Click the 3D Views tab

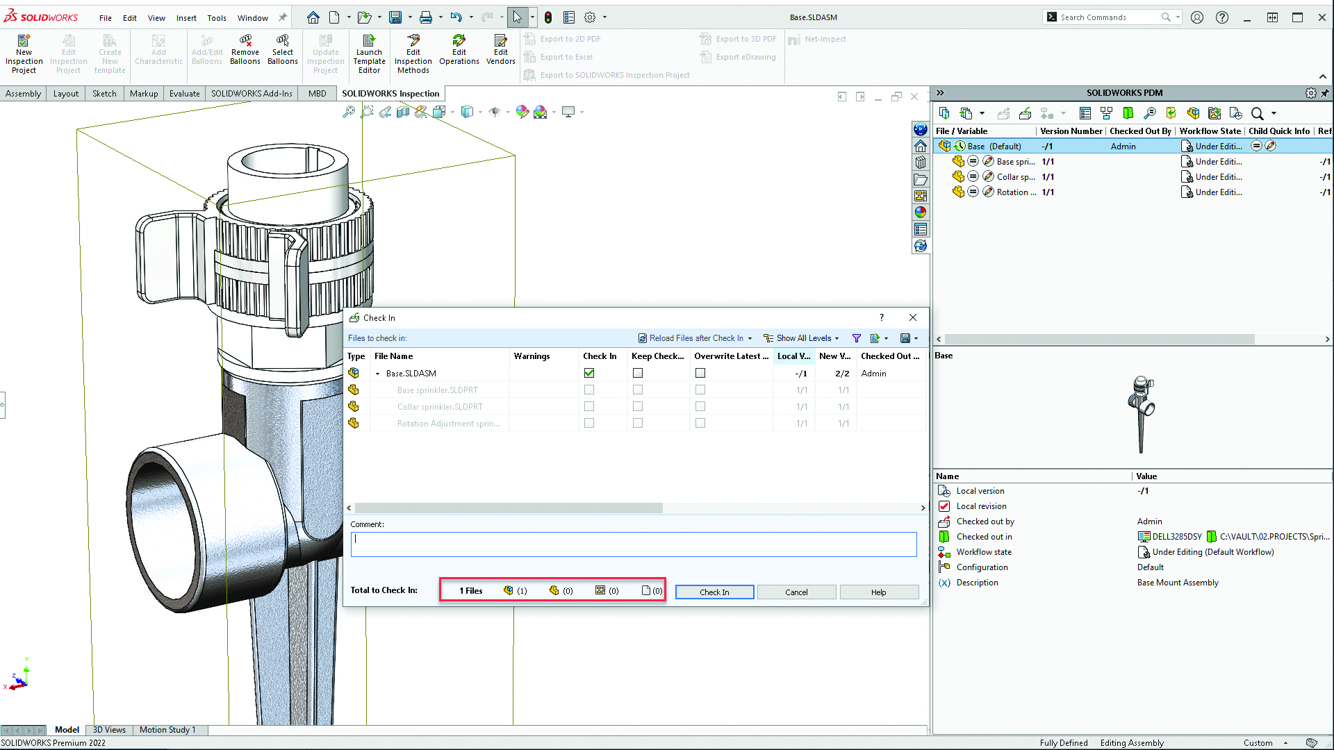109,730
